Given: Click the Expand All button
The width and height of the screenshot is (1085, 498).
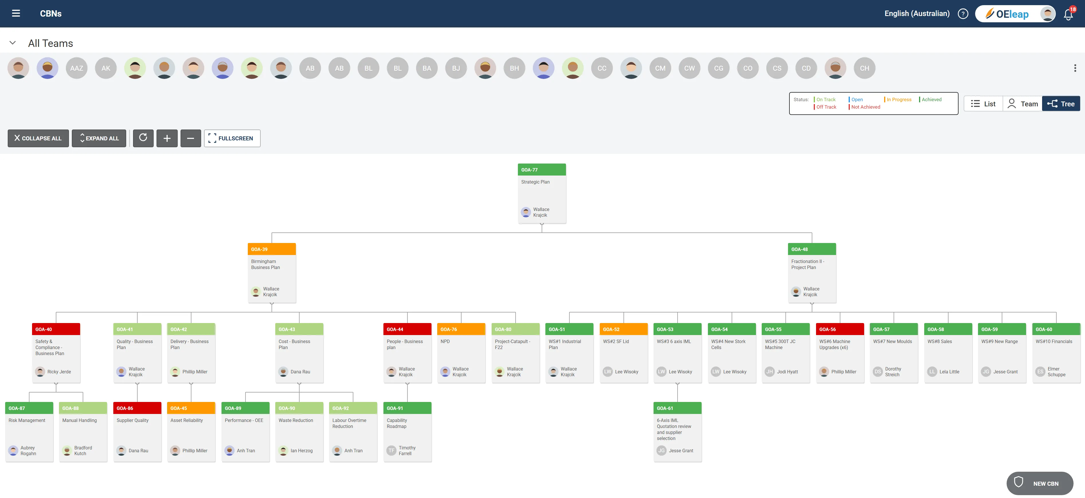Looking at the screenshot, I should click(99, 138).
